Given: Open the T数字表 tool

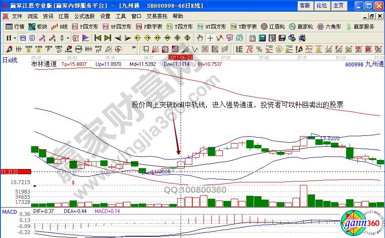Looking at the screenshot, I should click(244, 26).
